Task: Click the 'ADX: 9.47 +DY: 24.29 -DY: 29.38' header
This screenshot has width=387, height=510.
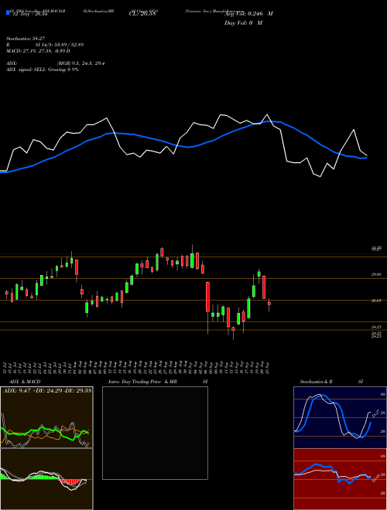Action: coord(47,390)
